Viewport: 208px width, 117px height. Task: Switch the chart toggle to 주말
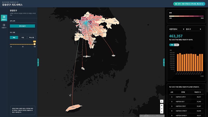[x=176, y=45]
